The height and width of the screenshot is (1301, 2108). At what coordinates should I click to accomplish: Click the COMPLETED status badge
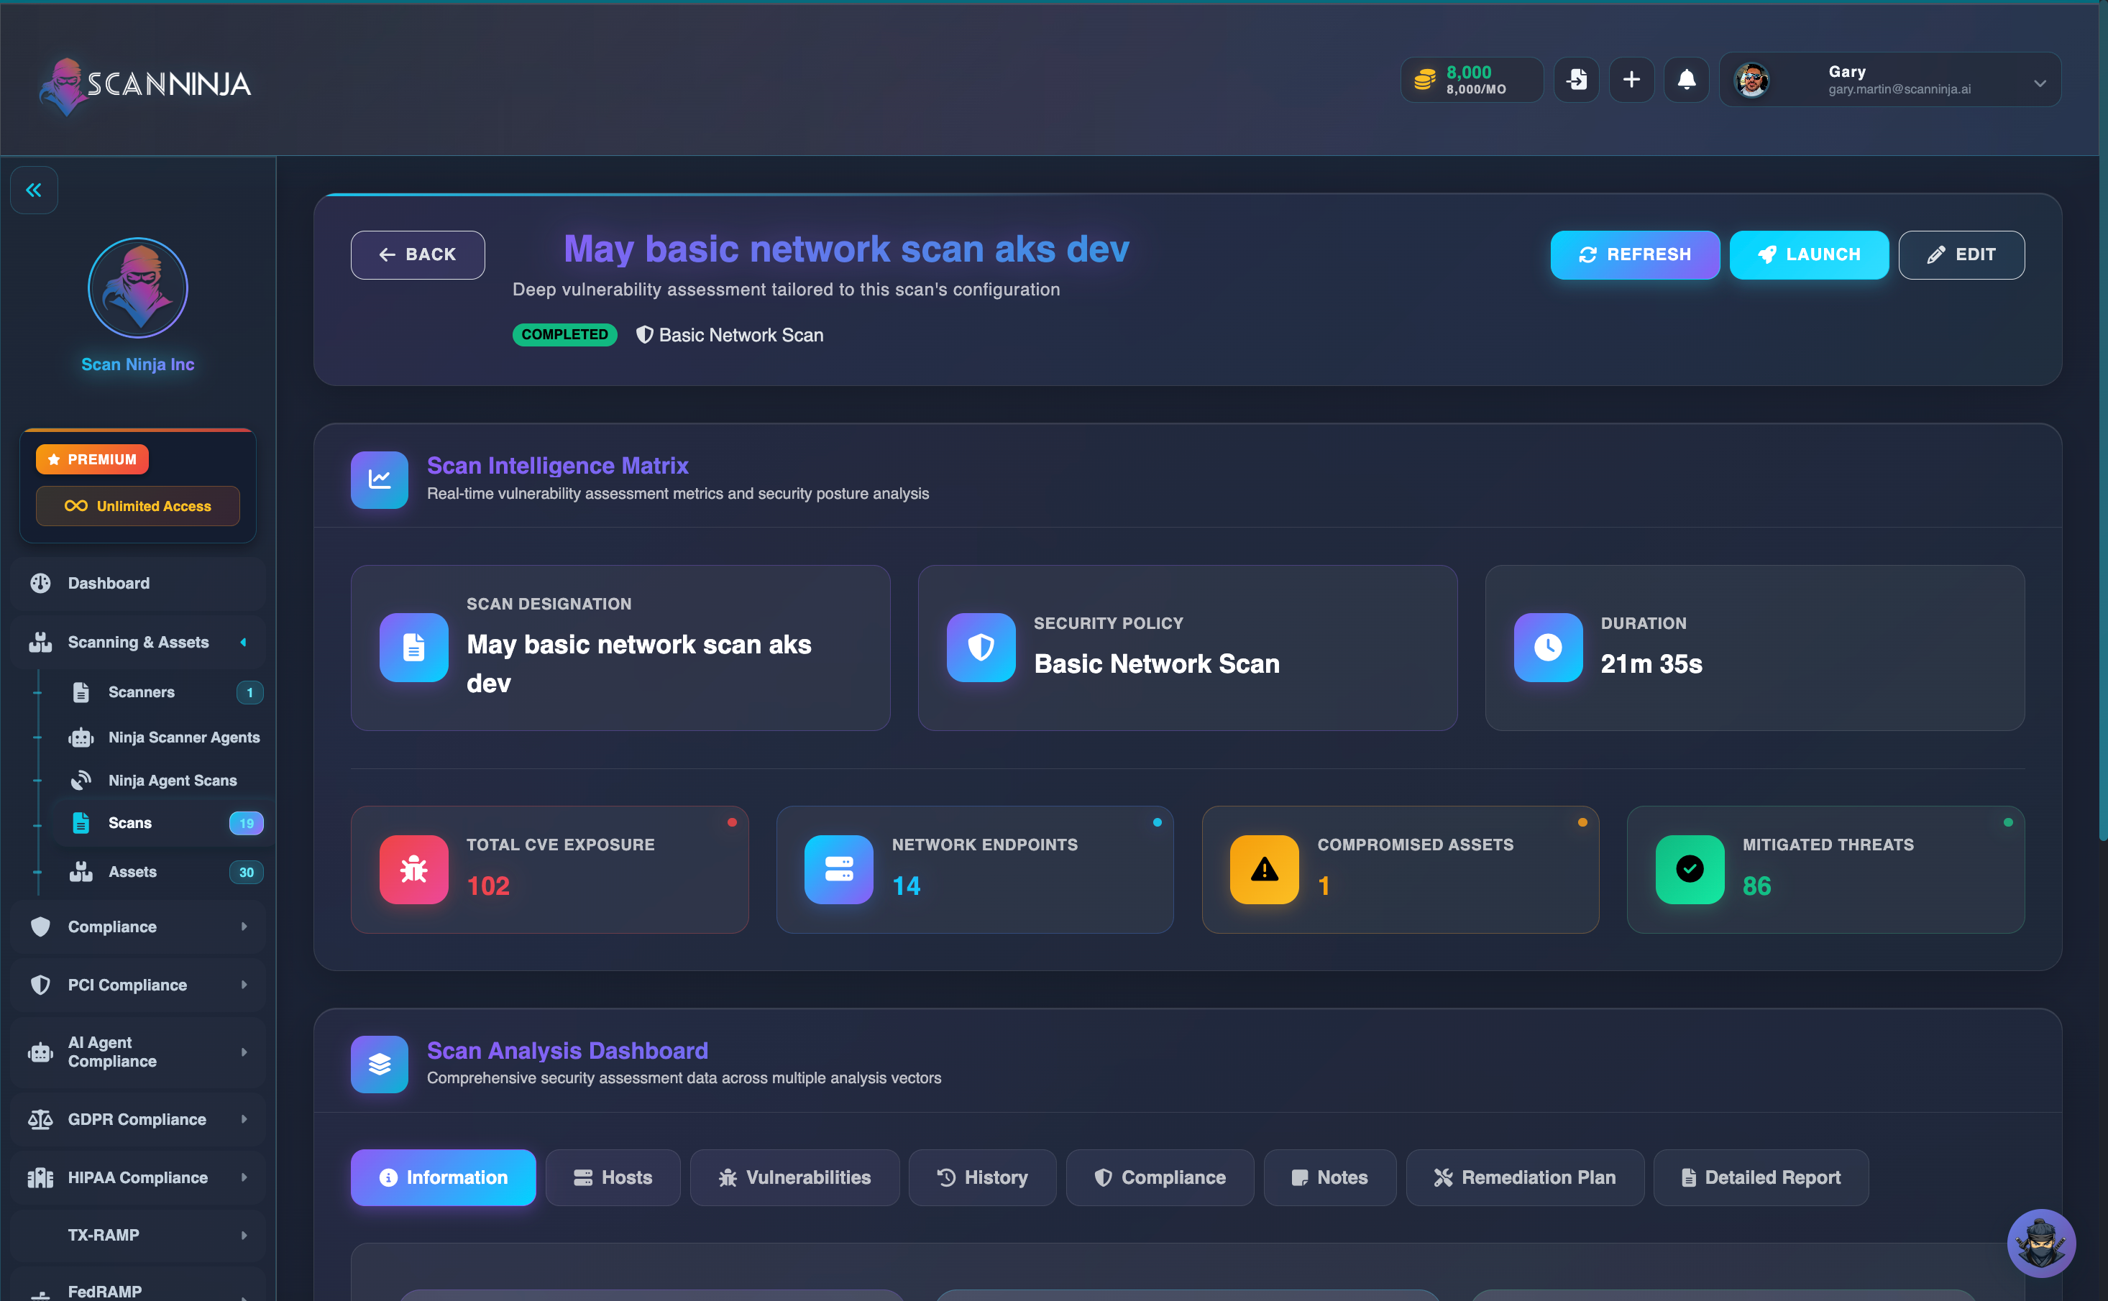(564, 335)
